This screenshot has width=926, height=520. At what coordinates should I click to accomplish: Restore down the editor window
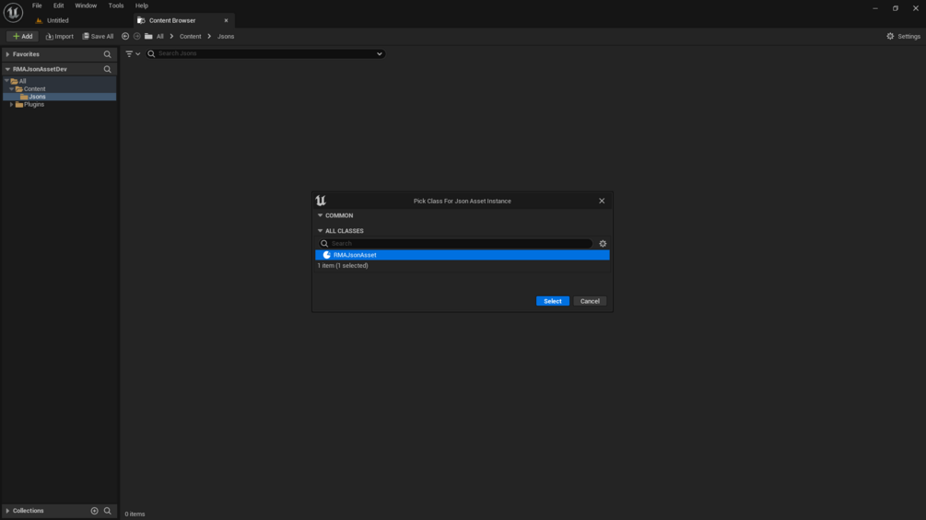(x=896, y=8)
